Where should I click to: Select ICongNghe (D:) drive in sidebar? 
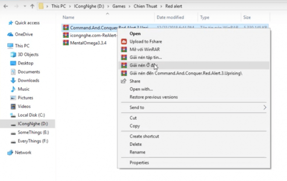(x=33, y=124)
